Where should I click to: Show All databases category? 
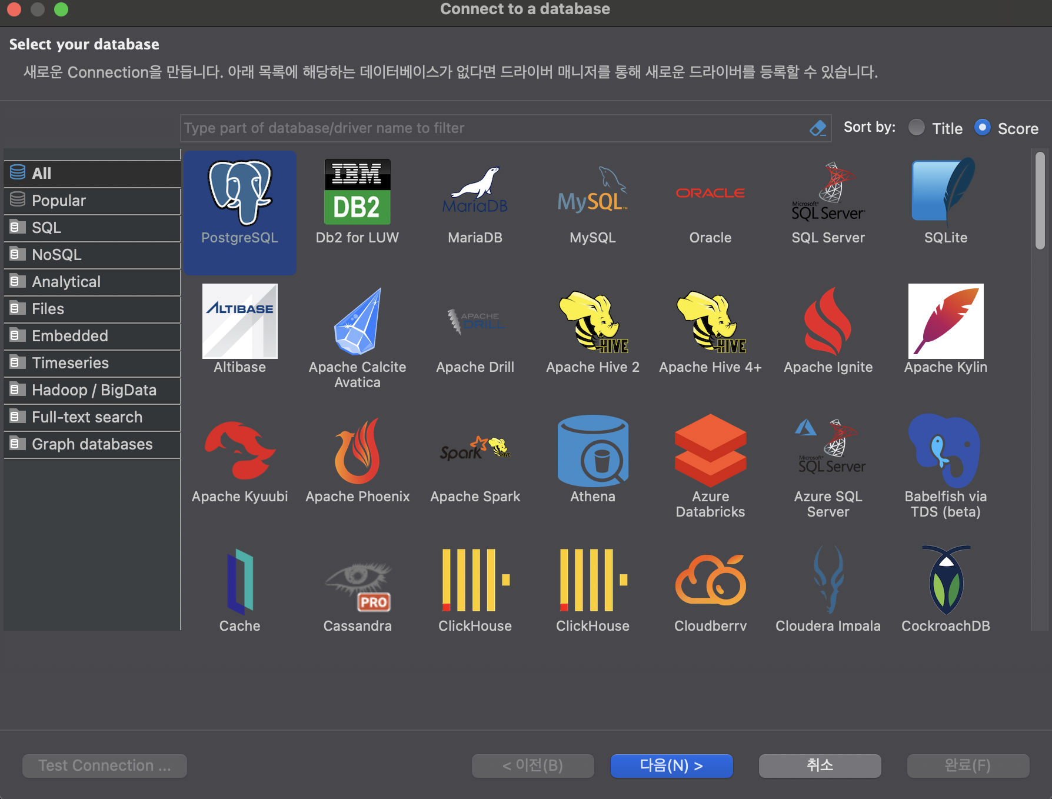pyautogui.click(x=92, y=174)
